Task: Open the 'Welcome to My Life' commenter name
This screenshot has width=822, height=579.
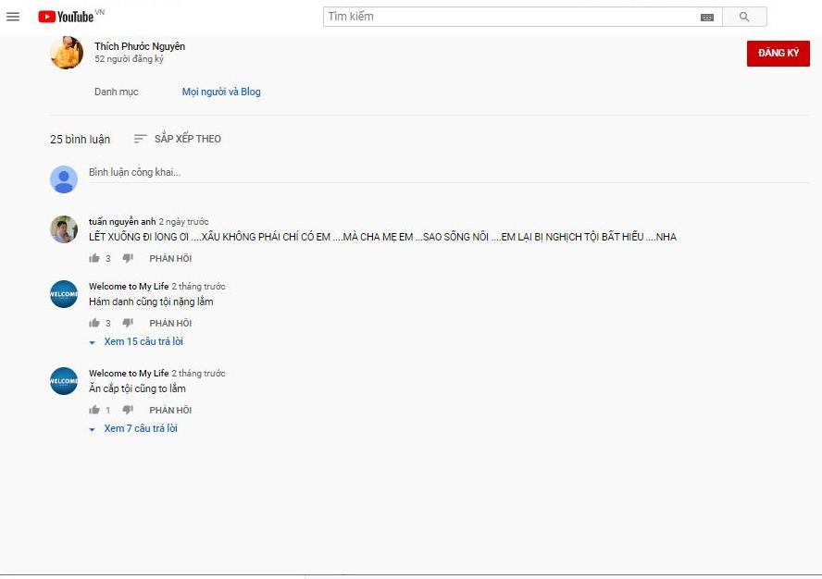Action: pyautogui.click(x=129, y=287)
